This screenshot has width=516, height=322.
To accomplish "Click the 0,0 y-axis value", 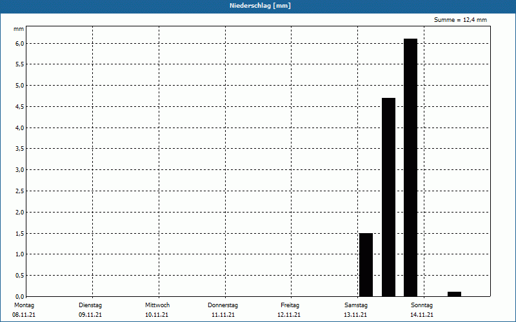I will [x=20, y=296].
